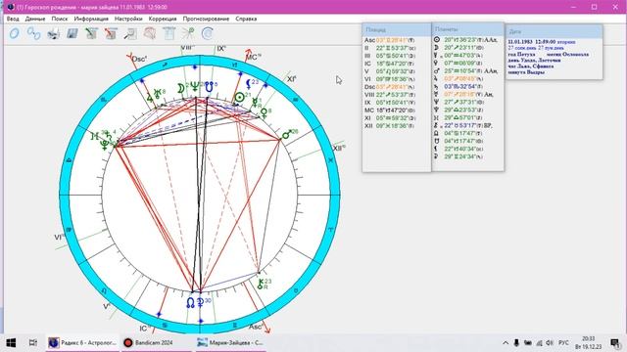The width and height of the screenshot is (627, 352).
Task: Click the Jupiter glyph near Dsc
Action: (150, 97)
